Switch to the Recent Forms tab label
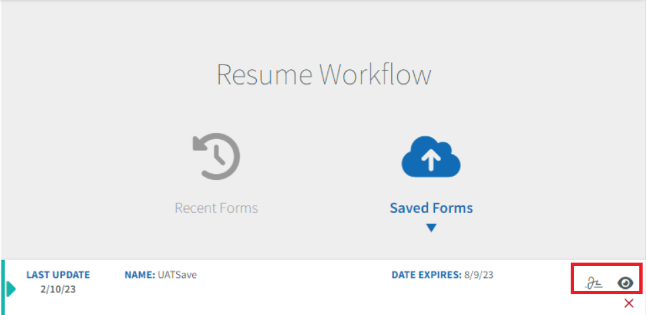 pyautogui.click(x=216, y=208)
